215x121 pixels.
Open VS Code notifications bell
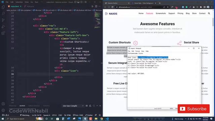coord(100,115)
